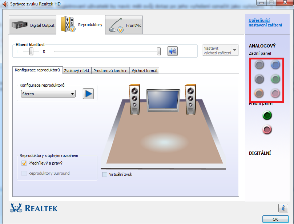
Task: Click the Zadní panel label
Action: coord(260,53)
